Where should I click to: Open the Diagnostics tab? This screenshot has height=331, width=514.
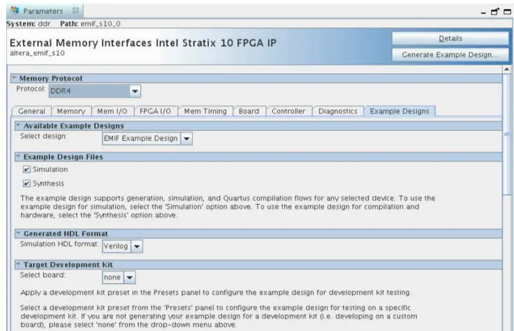338,111
